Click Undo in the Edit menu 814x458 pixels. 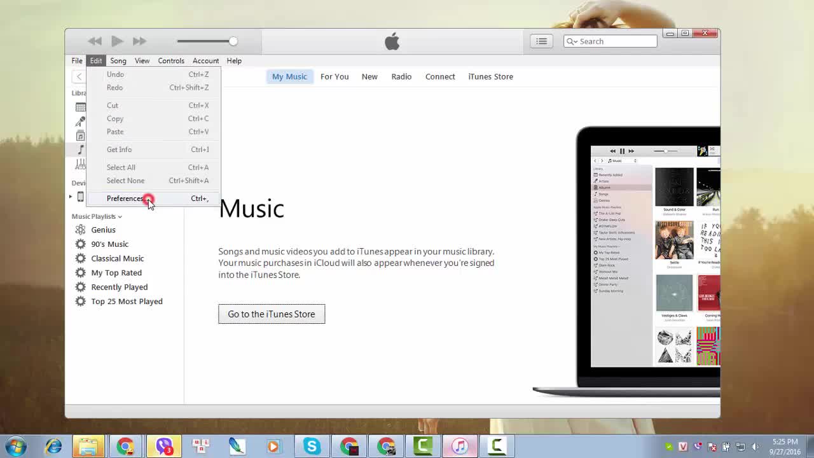pos(153,74)
